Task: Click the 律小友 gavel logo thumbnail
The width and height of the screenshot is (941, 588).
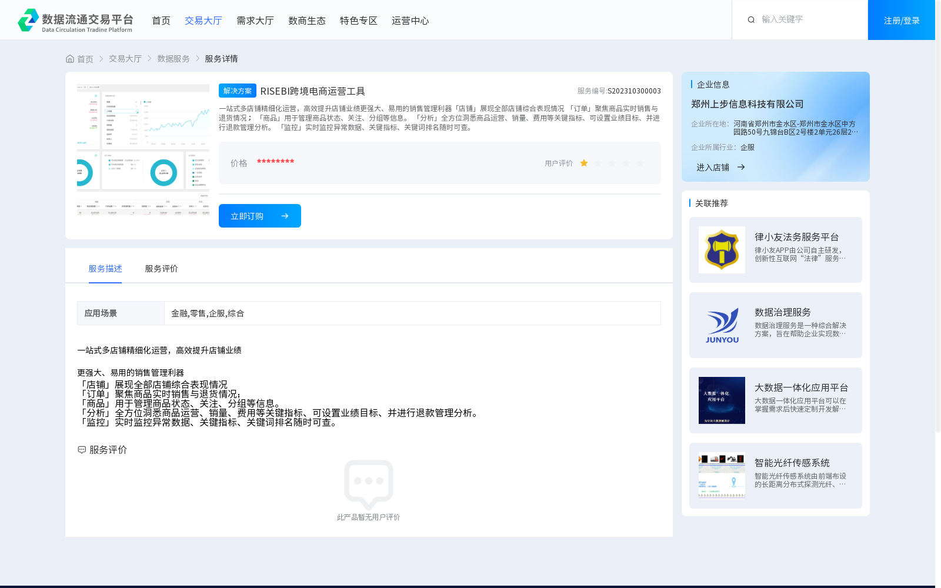Action: point(722,250)
